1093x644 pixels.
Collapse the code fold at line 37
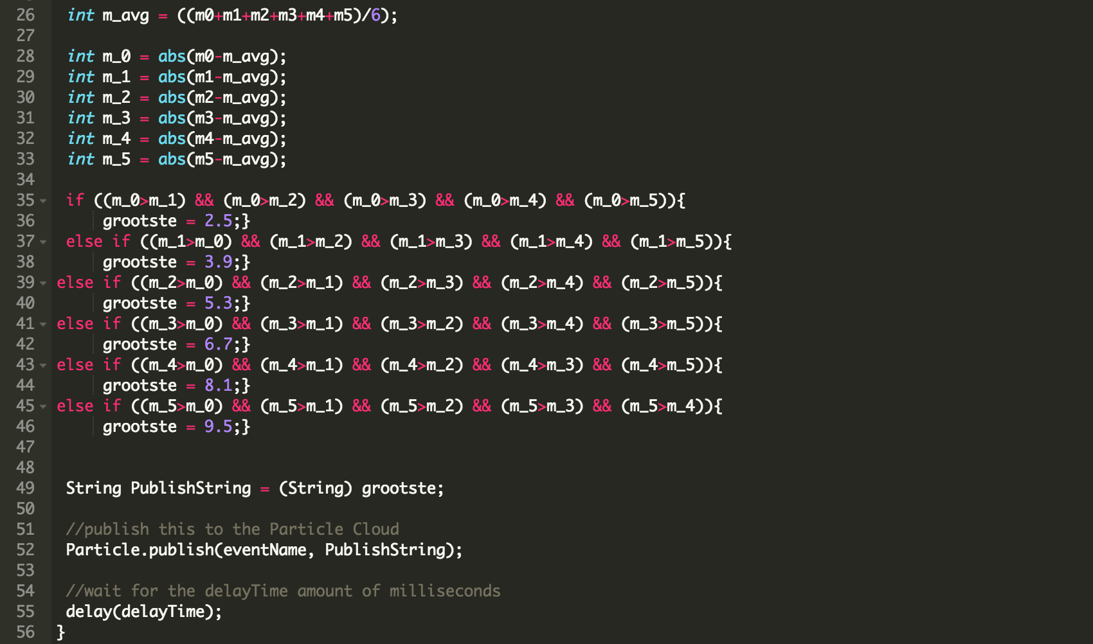click(43, 242)
